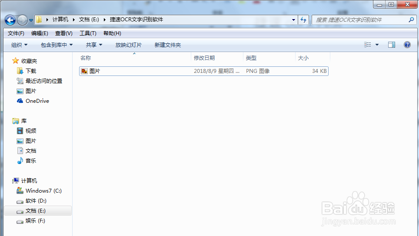The image size is (419, 236).
Task: Click the greyed-out forward navigation arrow
Action: coord(22,20)
